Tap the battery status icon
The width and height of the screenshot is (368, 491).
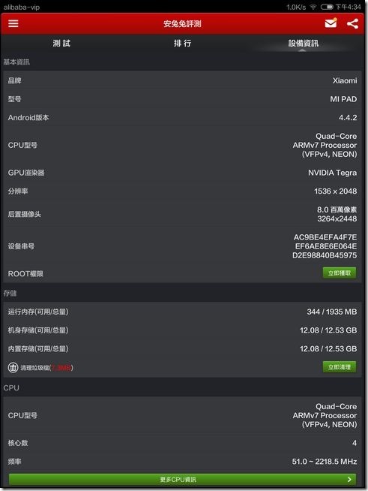(x=327, y=7)
